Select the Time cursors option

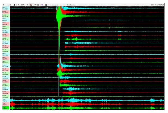click(54, 5)
